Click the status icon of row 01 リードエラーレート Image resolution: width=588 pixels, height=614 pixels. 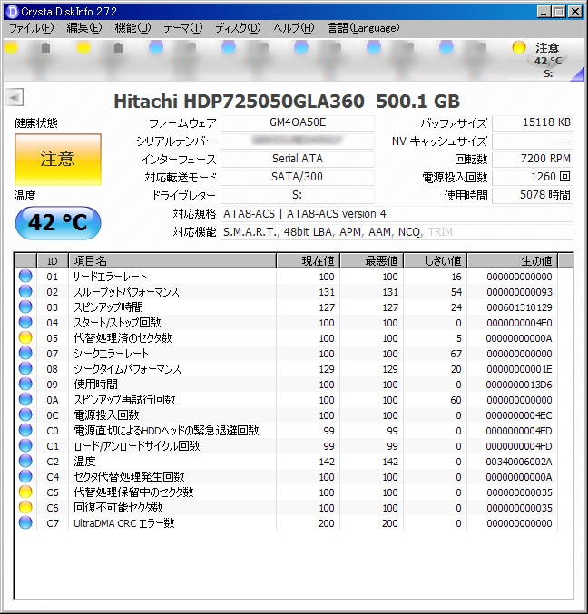pos(25,276)
